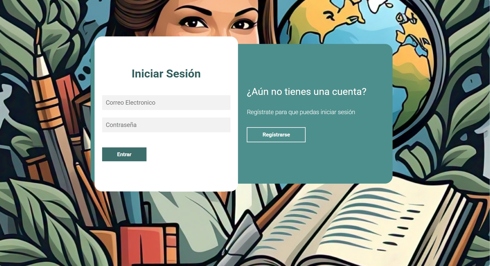Select the Iniciar Sesión heading
Screen dimensions: 490x266
(x=166, y=74)
